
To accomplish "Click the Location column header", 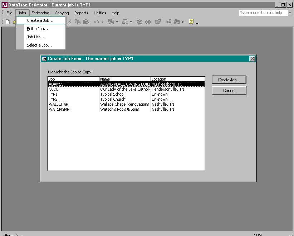I will 178,79.
